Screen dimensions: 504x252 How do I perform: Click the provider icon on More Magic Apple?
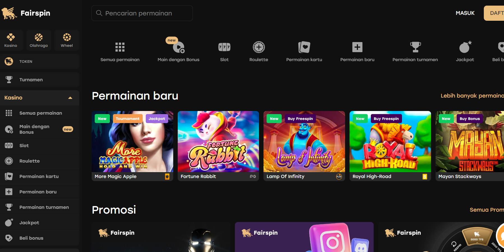click(167, 176)
